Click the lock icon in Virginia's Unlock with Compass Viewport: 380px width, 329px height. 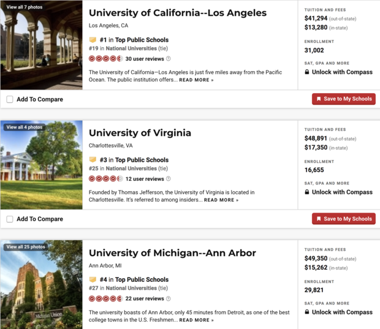coord(307,192)
